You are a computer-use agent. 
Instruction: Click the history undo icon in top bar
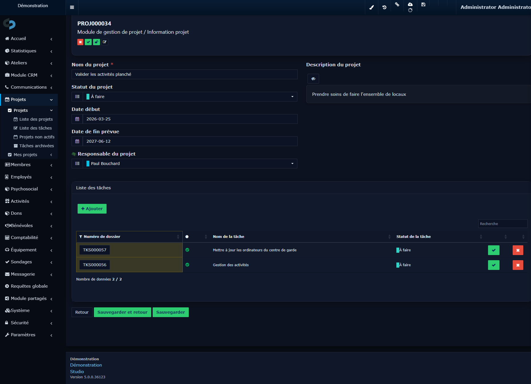pyautogui.click(x=384, y=7)
